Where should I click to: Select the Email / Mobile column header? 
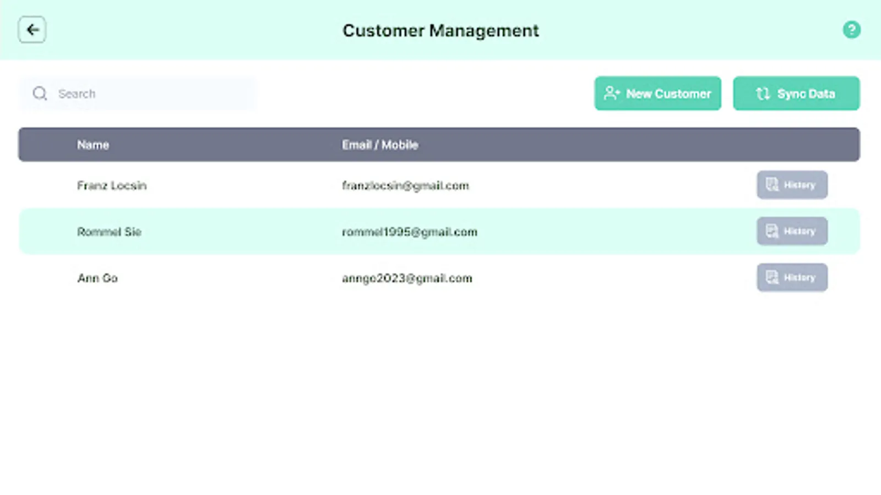[x=380, y=145]
